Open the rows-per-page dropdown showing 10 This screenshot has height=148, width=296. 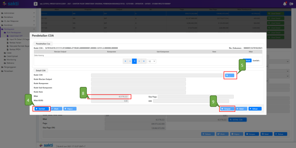coord(152,61)
